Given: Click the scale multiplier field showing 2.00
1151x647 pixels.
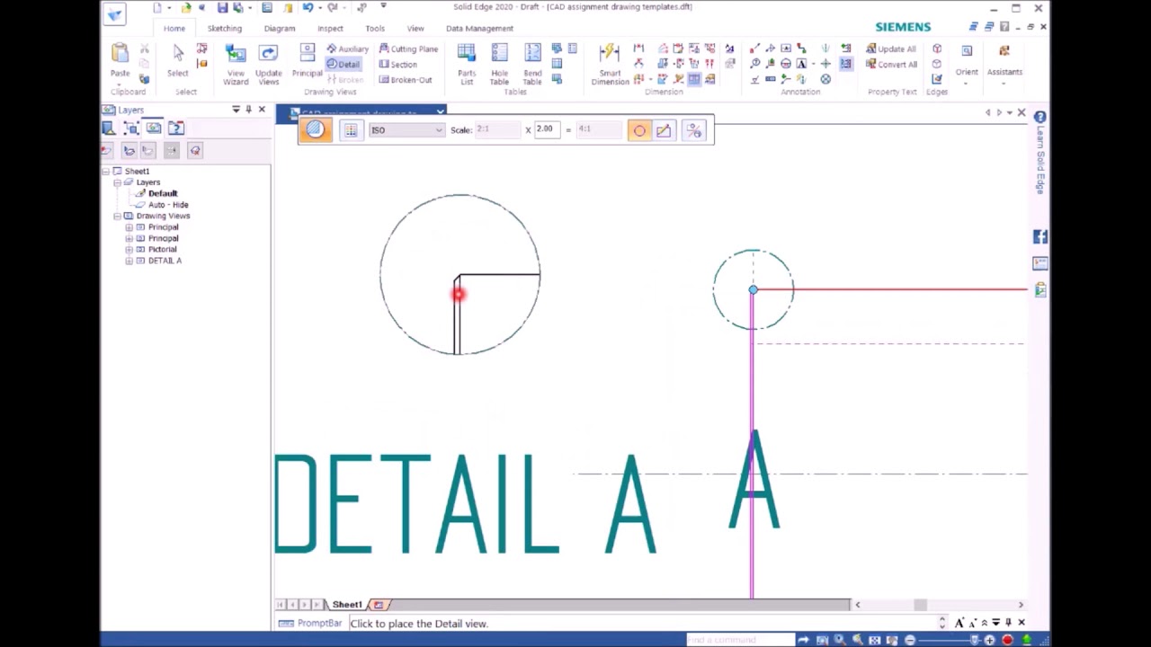Looking at the screenshot, I should click(x=549, y=129).
